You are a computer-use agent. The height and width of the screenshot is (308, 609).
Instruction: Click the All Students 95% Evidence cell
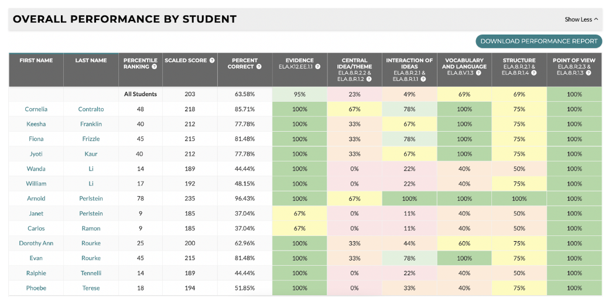click(300, 94)
